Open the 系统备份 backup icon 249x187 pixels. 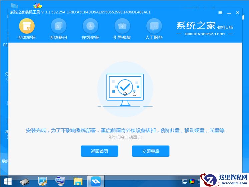pos(58,26)
